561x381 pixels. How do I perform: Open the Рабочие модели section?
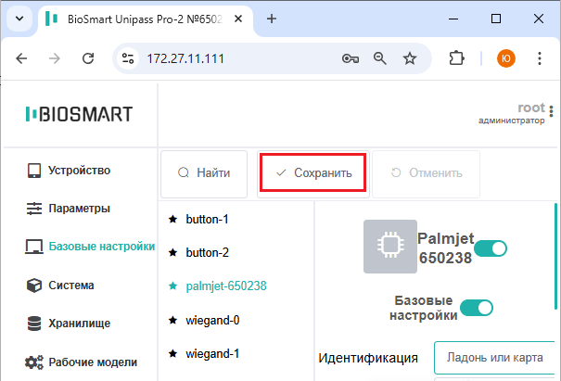click(x=81, y=362)
